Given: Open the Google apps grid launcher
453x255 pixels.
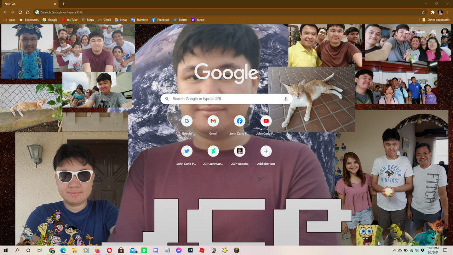Looking at the screenshot, I should point(434,32).
